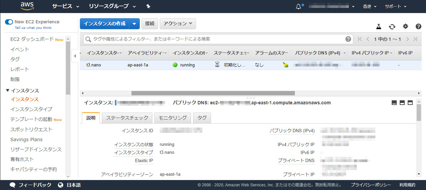Click the globe language icon

click(x=61, y=185)
